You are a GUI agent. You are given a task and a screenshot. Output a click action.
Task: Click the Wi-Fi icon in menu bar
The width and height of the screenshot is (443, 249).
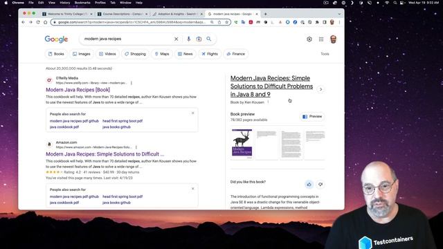387,3
